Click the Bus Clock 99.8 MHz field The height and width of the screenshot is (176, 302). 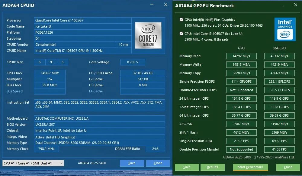tap(50, 85)
